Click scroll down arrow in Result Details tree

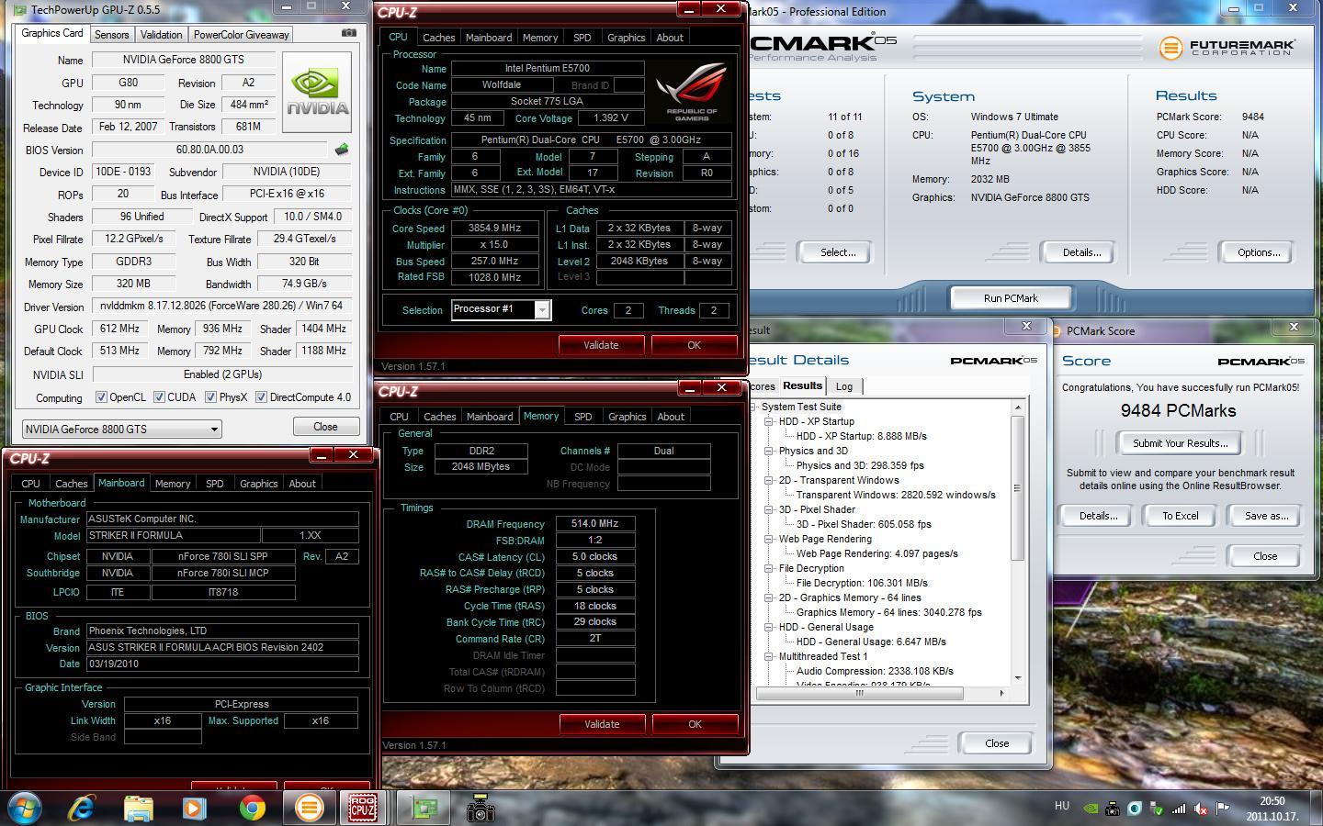pos(1017,677)
